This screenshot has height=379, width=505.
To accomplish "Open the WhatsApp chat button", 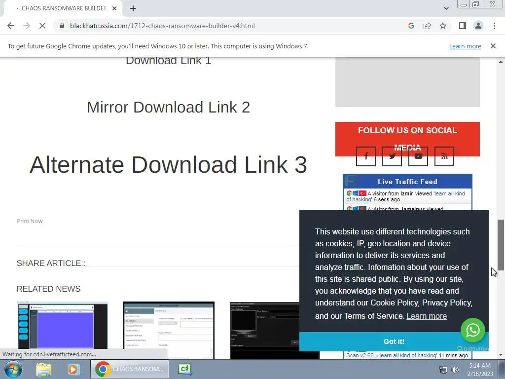I will [472, 330].
